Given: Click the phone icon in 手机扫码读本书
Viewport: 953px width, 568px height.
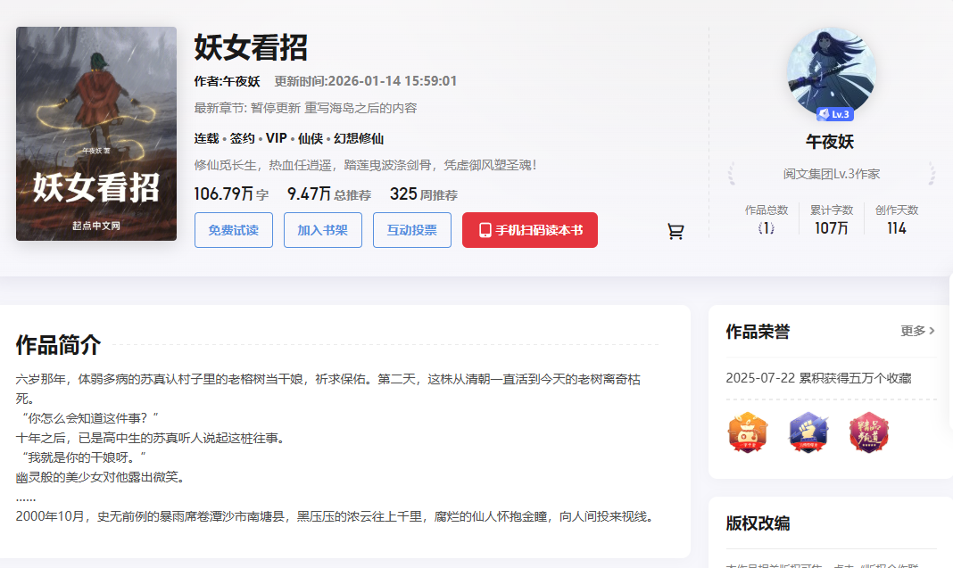Looking at the screenshot, I should [485, 230].
